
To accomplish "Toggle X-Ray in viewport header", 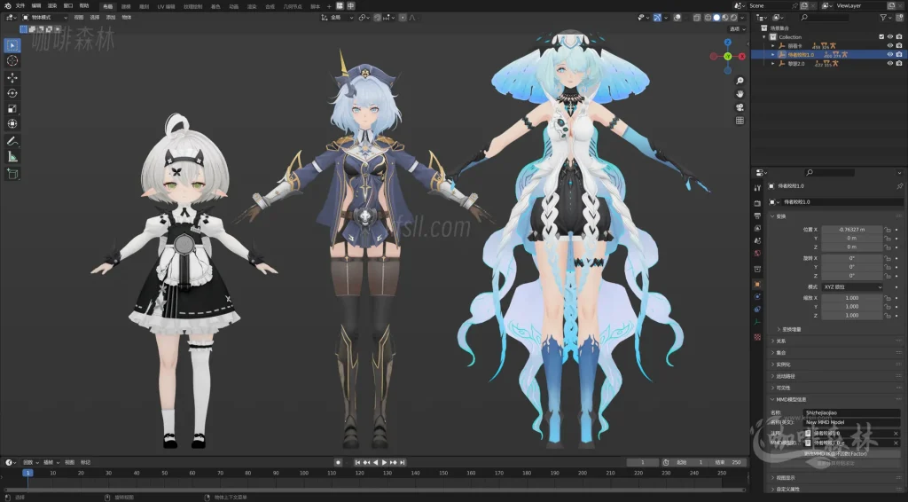I will (697, 18).
